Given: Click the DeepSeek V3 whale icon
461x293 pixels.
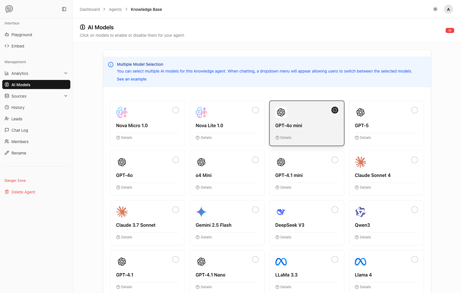Looking at the screenshot, I should (x=281, y=212).
